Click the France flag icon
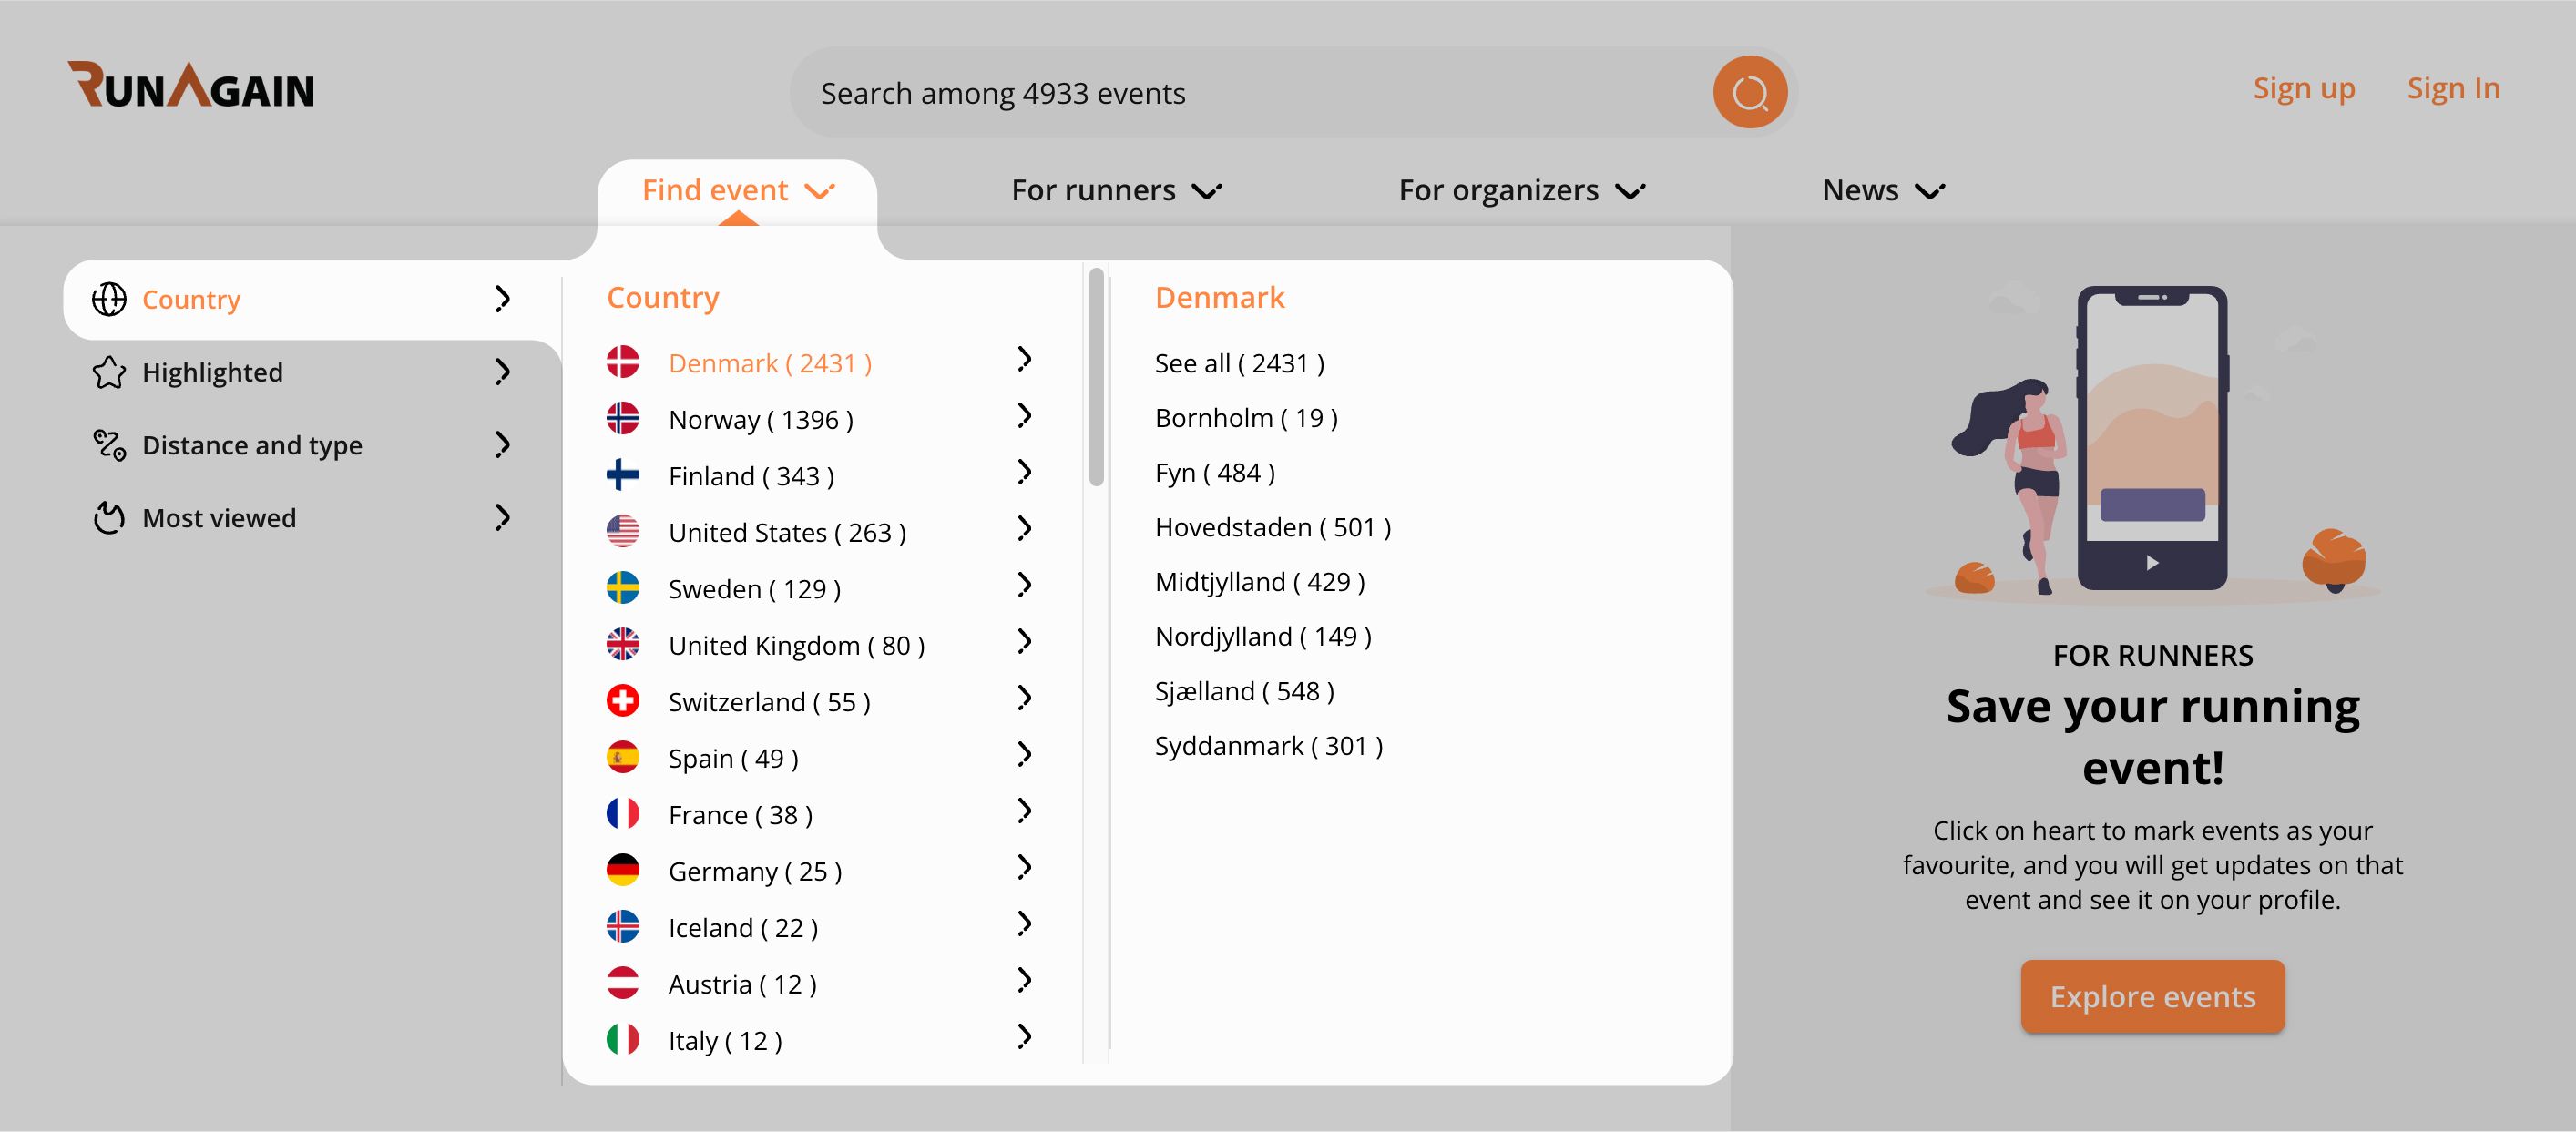 click(623, 814)
